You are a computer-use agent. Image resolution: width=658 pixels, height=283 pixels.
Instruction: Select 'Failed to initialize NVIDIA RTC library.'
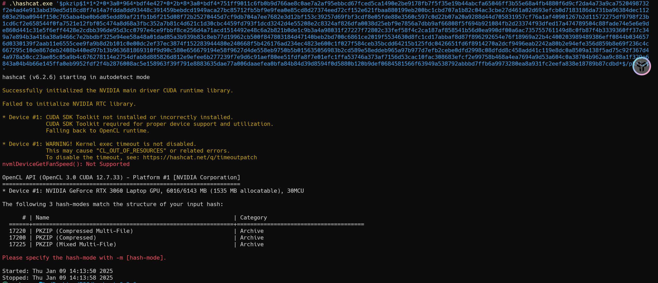[69, 104]
